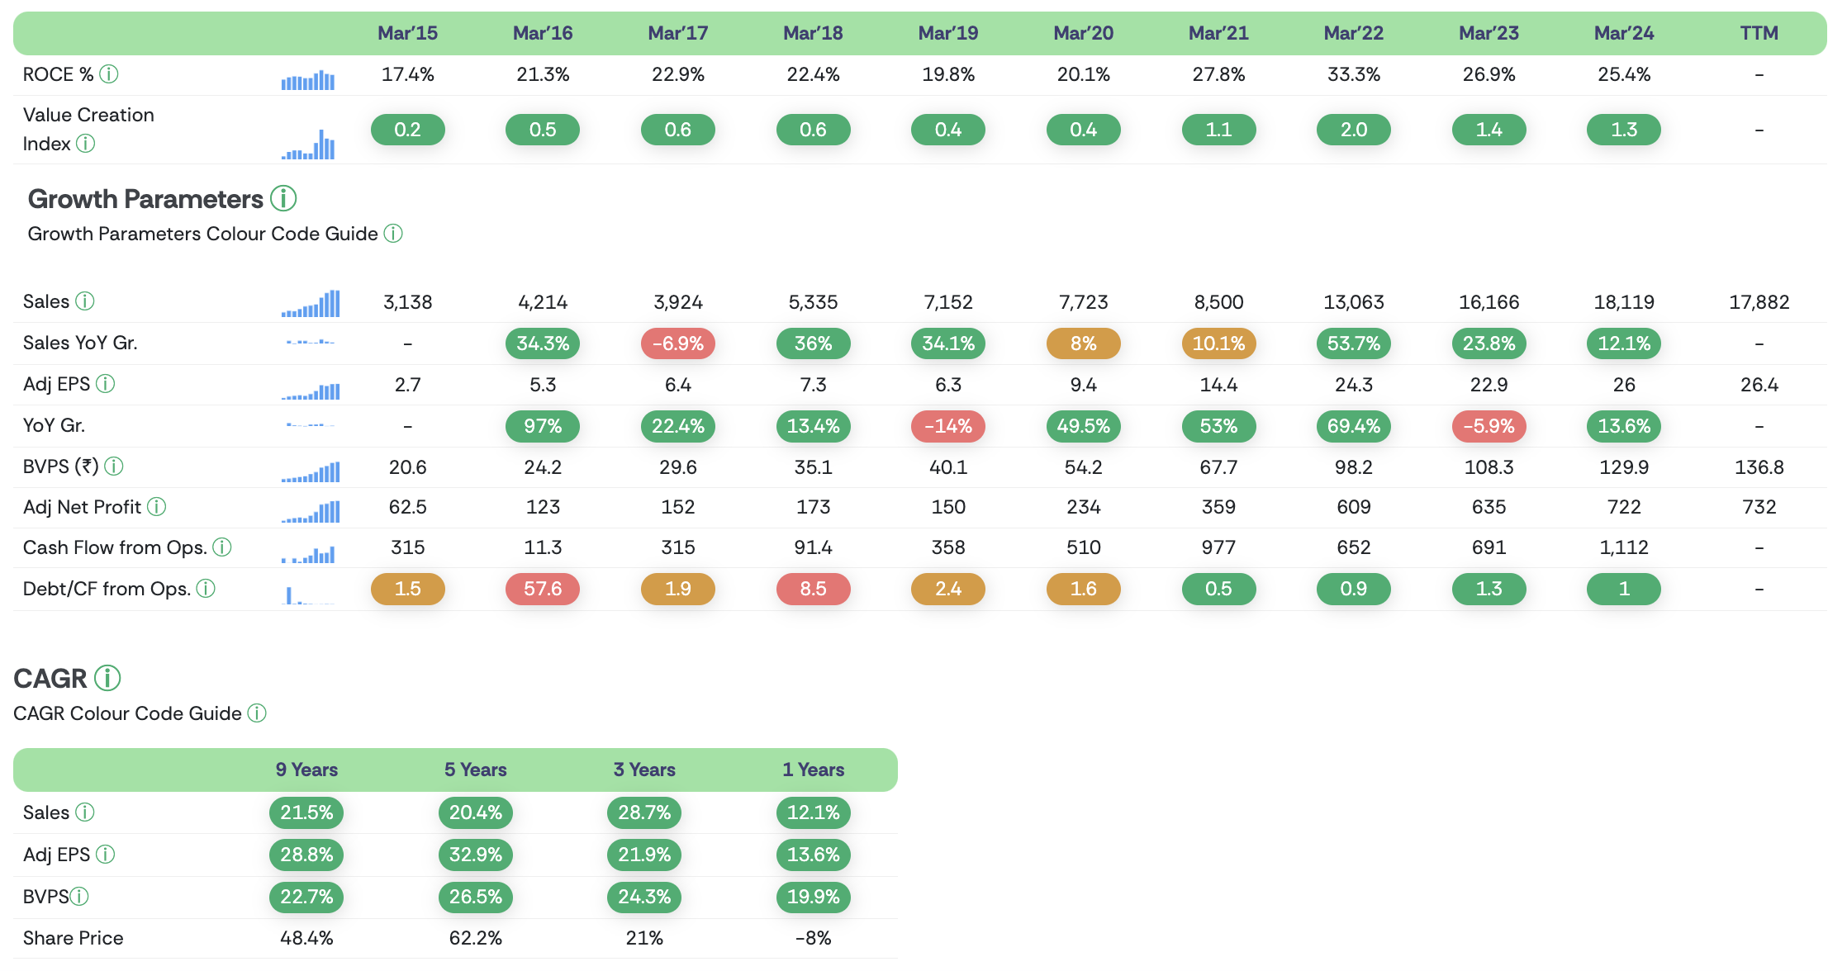The width and height of the screenshot is (1847, 971).
Task: Click the orange 8% Sales YoY badge
Action: [x=1083, y=343]
